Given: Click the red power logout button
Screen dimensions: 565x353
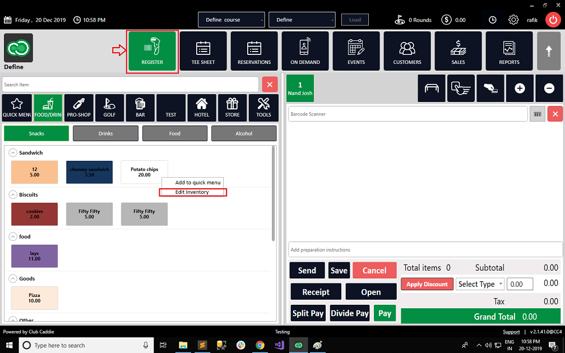Looking at the screenshot, I should [553, 20].
